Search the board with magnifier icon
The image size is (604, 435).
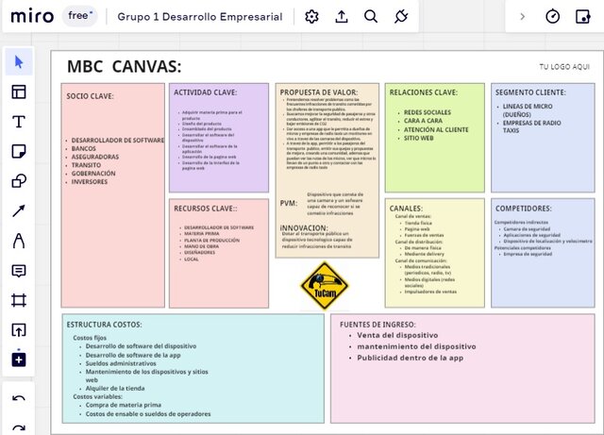point(371,17)
